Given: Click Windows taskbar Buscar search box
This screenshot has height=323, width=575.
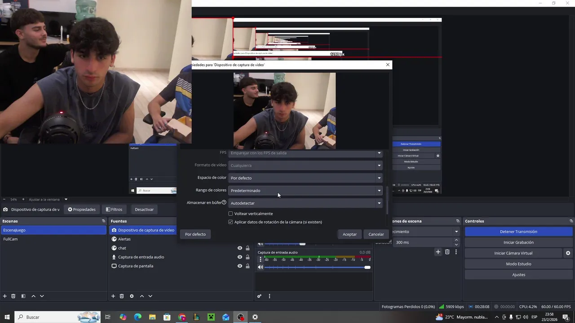Looking at the screenshot, I should click(57, 317).
